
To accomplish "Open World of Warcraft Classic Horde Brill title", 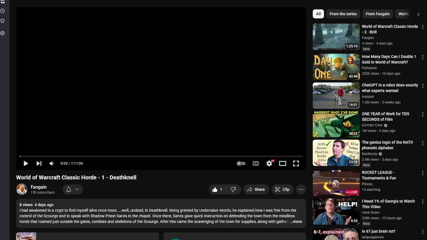I will (390, 29).
